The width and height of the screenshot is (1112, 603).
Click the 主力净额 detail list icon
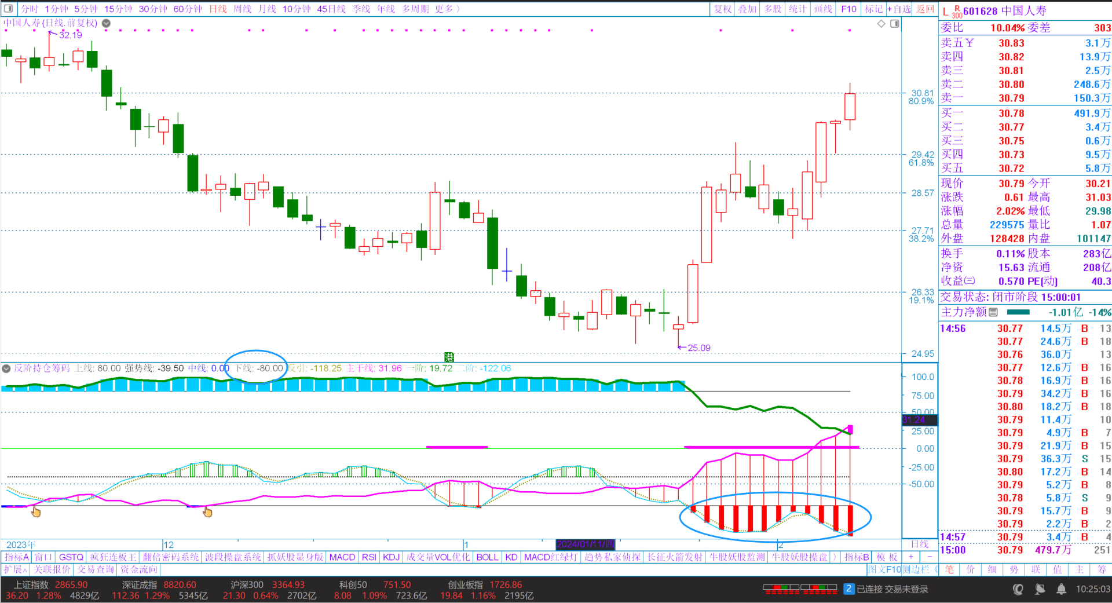993,312
